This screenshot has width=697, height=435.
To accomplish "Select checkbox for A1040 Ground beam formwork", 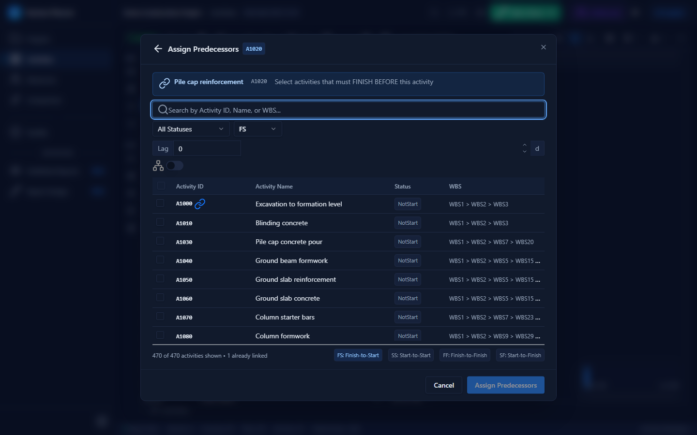I will (x=160, y=260).
